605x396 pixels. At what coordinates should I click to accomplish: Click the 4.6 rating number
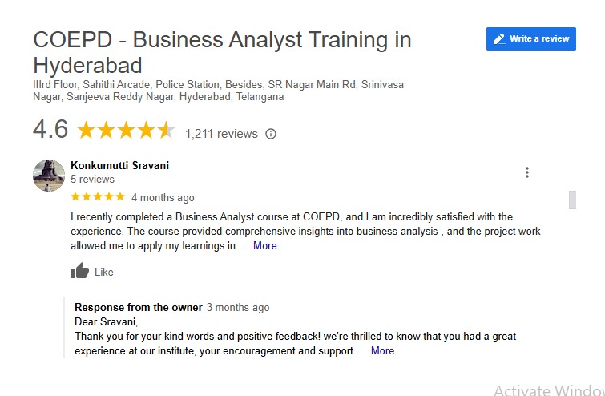(50, 130)
